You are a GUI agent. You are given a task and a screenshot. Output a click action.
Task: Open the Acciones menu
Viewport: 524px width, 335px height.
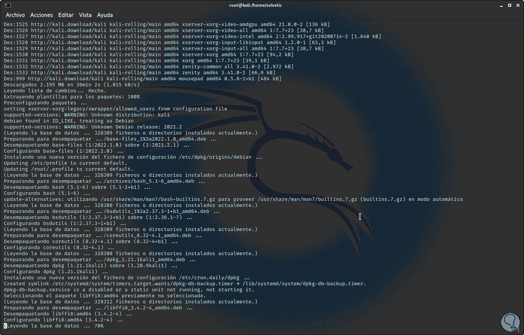coord(42,15)
